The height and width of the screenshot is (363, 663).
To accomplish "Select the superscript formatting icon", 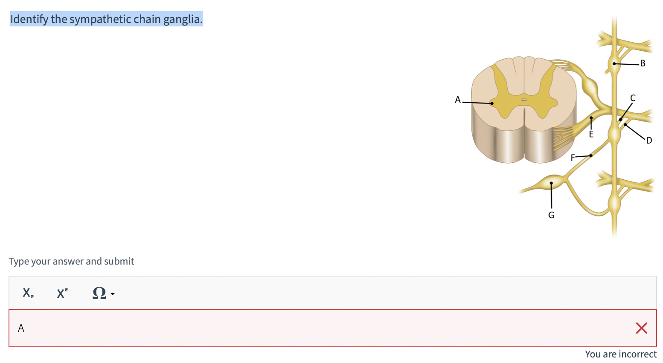I will tap(62, 293).
